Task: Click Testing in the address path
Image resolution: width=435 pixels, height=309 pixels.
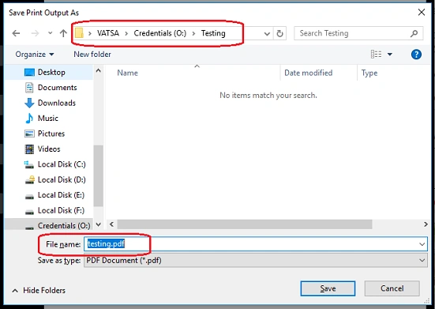Action: [x=213, y=33]
